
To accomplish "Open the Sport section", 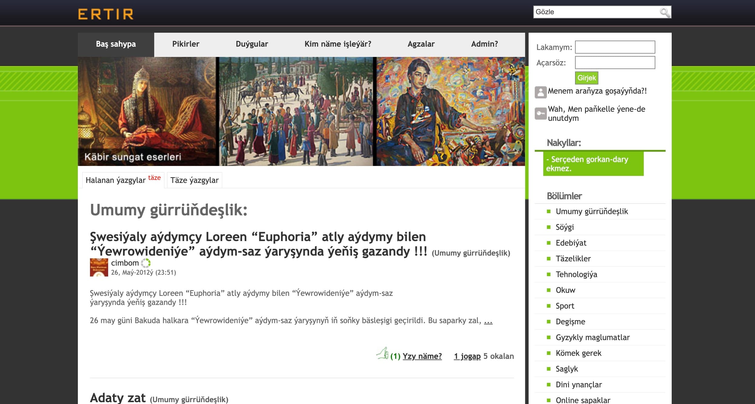I will click(565, 306).
